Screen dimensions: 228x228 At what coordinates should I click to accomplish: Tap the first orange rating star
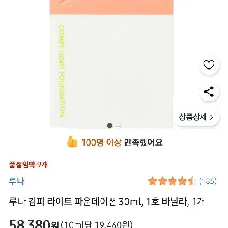(x=153, y=181)
